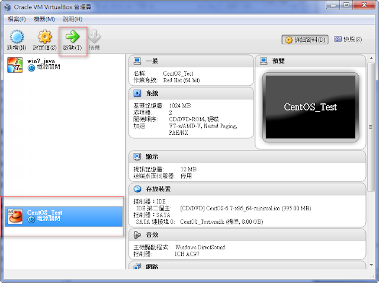Click the CentOS_Test.vmdk disk entry

point(221,222)
